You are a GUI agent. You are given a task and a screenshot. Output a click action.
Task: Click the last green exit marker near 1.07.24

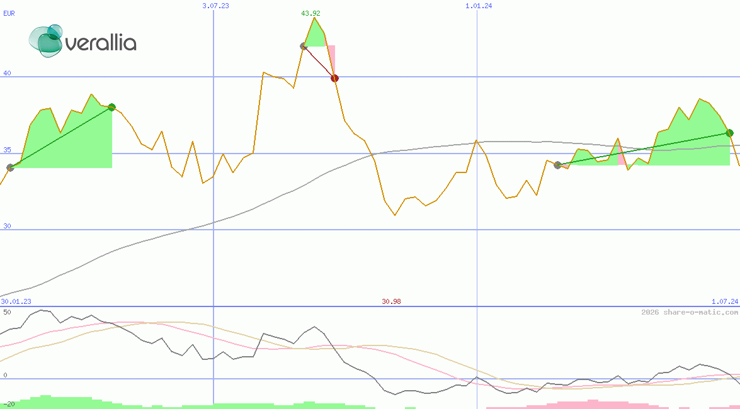click(729, 133)
